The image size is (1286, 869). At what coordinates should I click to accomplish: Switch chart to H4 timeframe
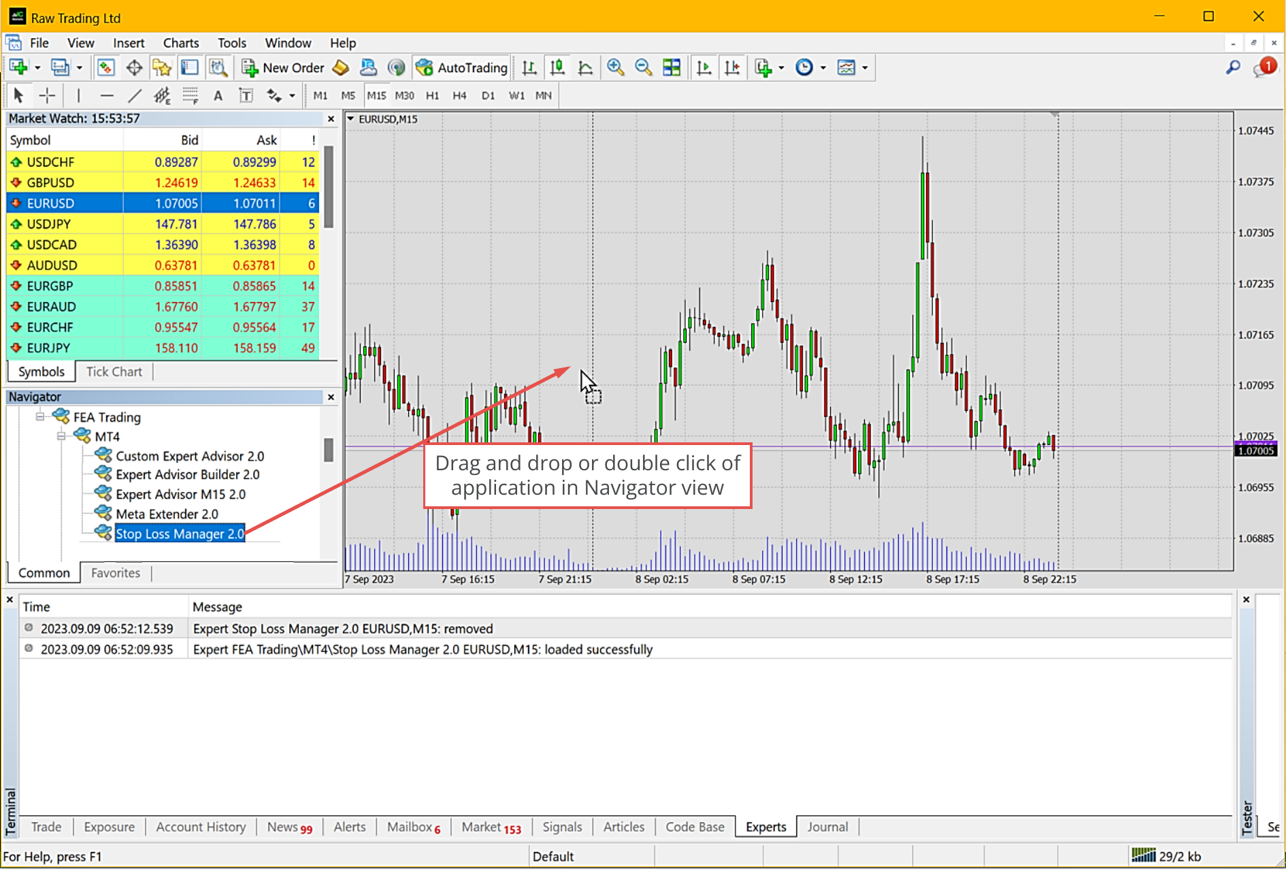pos(460,95)
